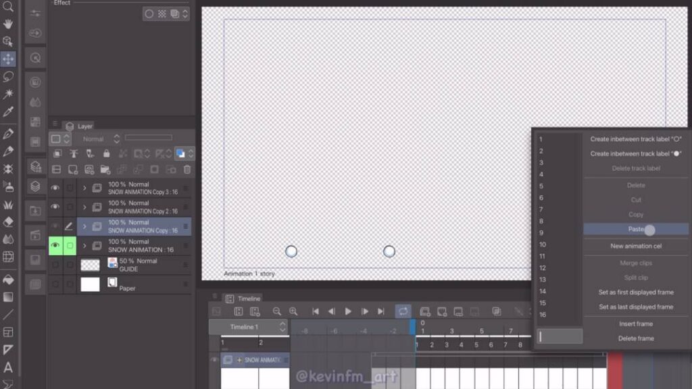
Task: Adjust the layer opacity slider
Action: (x=148, y=138)
